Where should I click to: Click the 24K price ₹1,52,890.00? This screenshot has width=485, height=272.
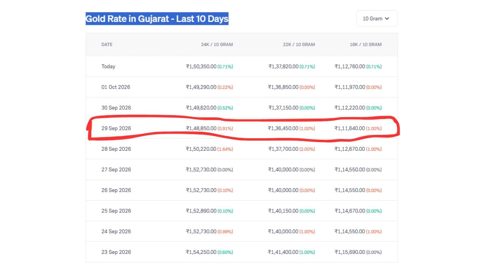pos(201,211)
